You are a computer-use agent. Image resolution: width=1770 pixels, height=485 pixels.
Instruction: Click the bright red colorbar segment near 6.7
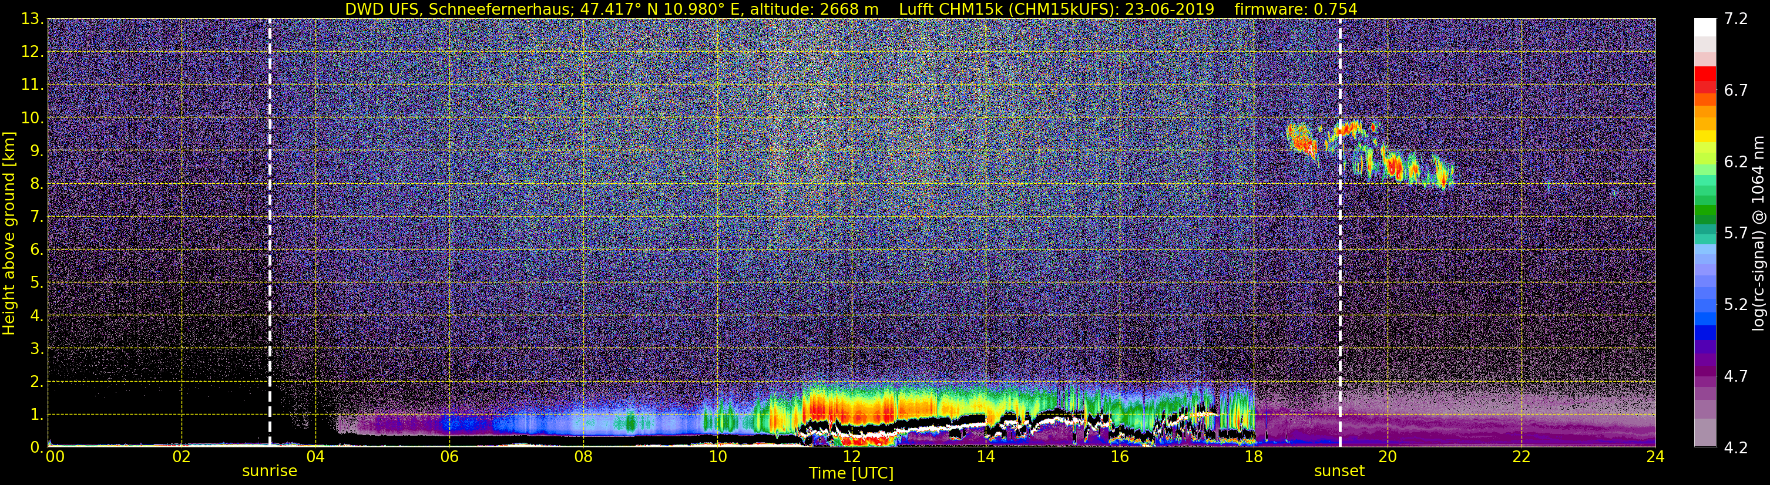point(1705,74)
